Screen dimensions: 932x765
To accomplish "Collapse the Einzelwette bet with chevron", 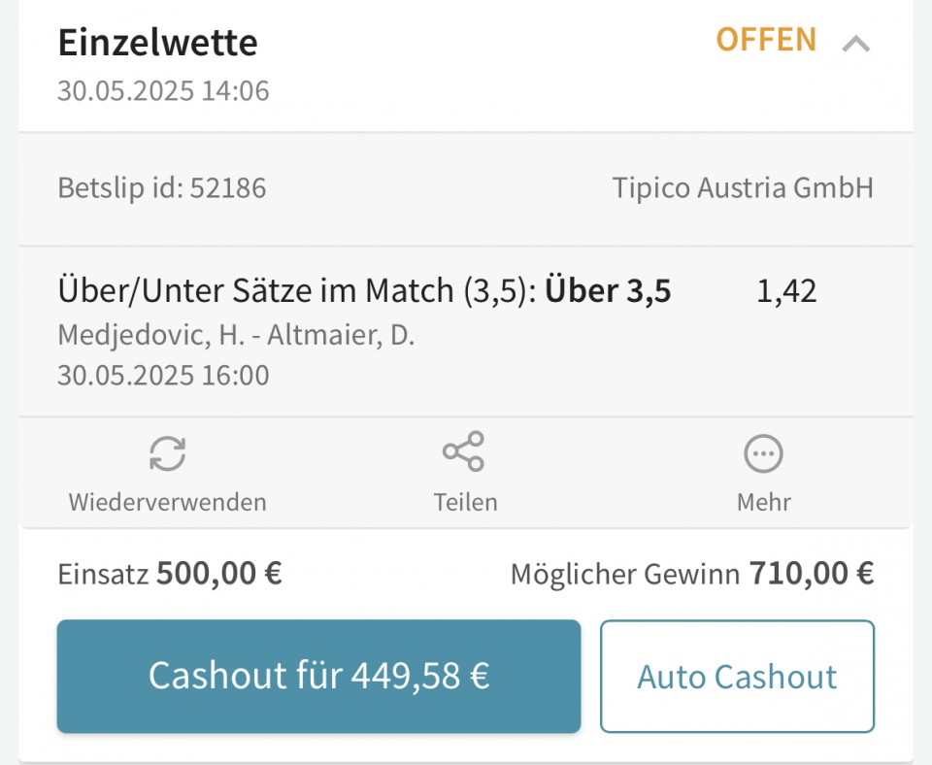I will (x=856, y=44).
